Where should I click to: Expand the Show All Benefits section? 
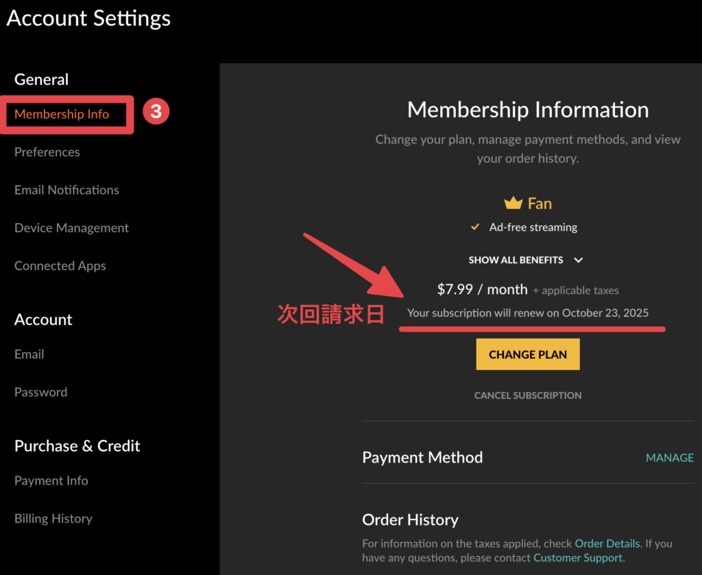pos(516,260)
